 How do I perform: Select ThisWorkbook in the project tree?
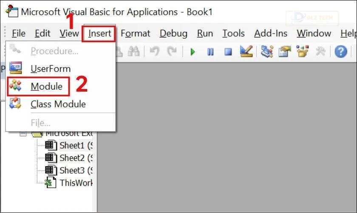[76, 183]
